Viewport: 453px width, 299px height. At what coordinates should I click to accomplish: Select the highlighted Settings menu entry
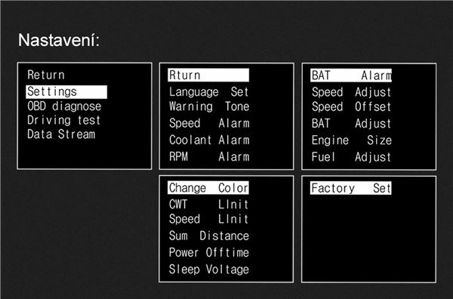(x=66, y=92)
